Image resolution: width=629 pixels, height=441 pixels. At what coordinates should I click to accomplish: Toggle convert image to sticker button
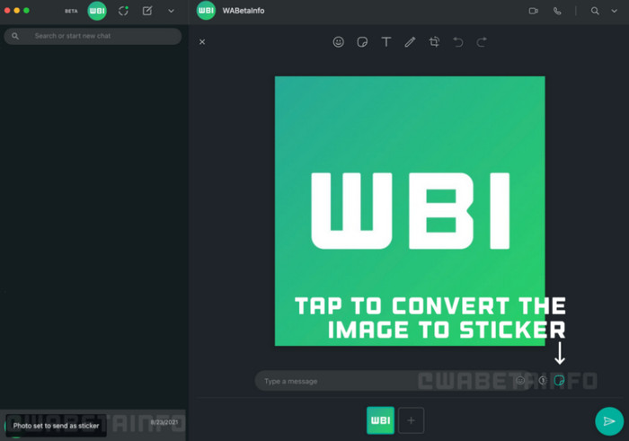coord(559,380)
